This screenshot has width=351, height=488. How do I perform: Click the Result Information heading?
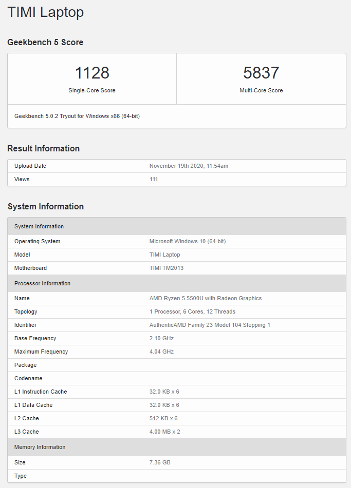point(43,148)
